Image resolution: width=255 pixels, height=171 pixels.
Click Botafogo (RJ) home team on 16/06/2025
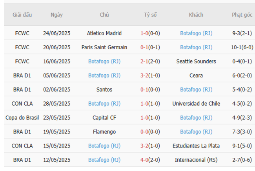(104, 61)
